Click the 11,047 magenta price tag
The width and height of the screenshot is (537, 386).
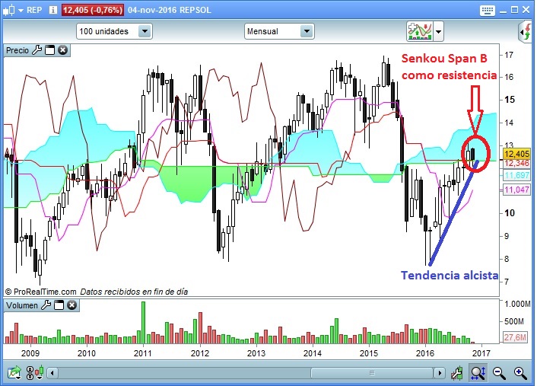point(516,190)
